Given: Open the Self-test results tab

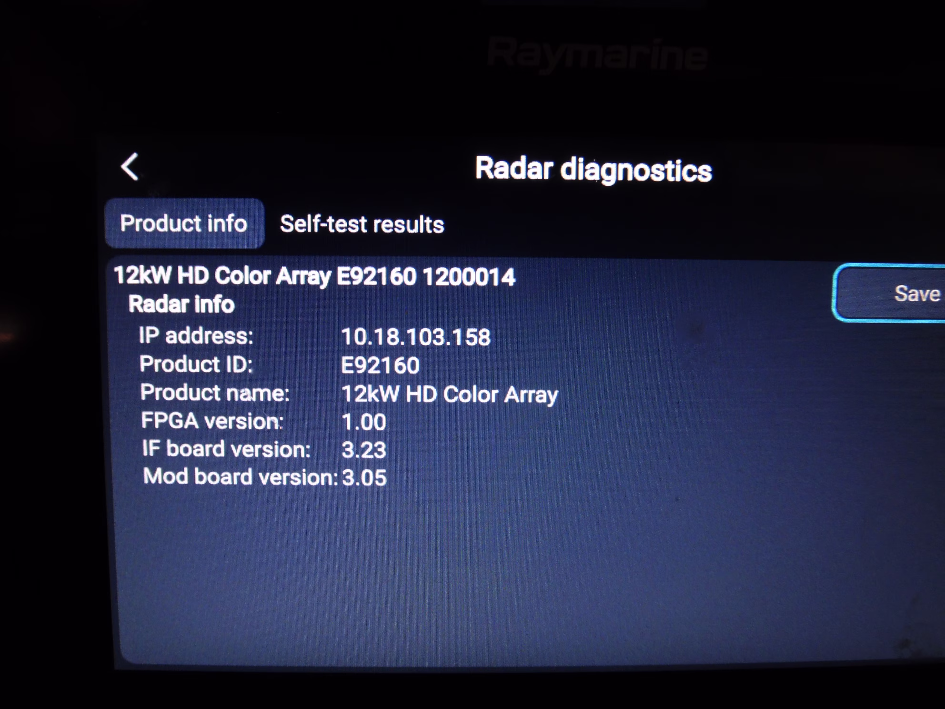Looking at the screenshot, I should pyautogui.click(x=362, y=224).
